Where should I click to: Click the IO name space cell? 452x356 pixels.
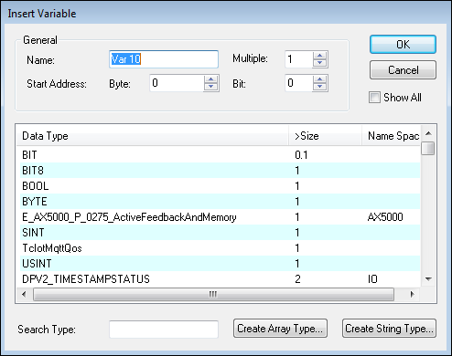point(372,279)
